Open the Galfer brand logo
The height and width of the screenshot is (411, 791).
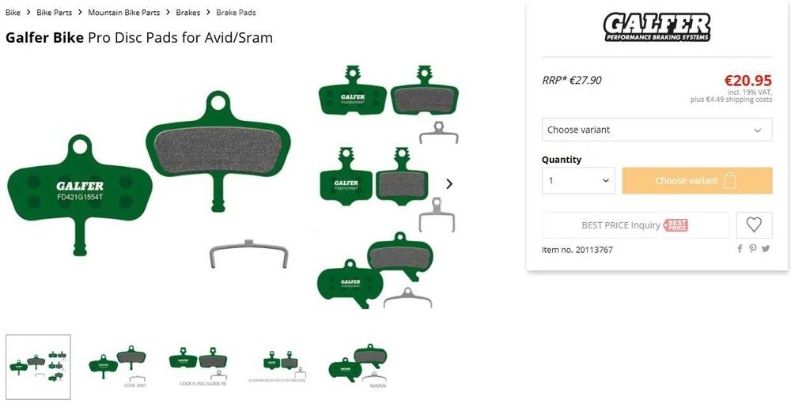coord(657,27)
